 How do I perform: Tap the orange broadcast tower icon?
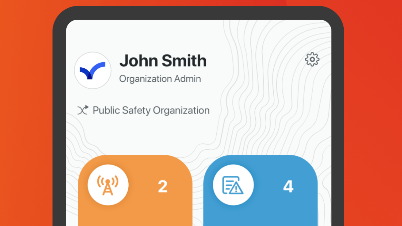[108, 185]
